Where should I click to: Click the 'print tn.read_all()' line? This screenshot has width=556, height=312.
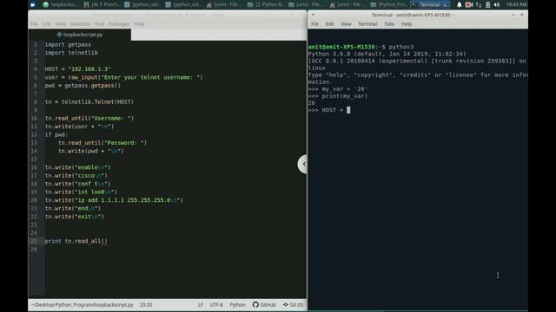pyautogui.click(x=76, y=241)
